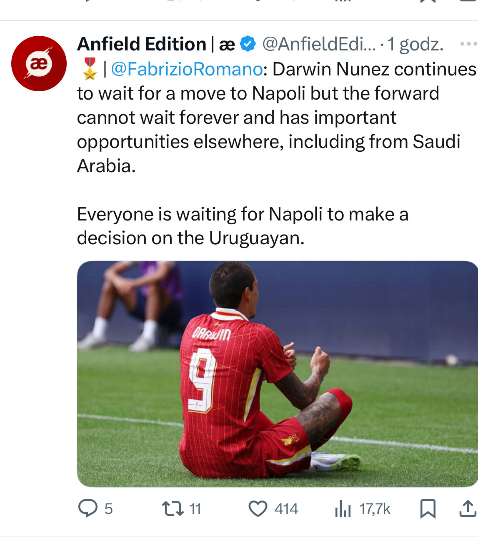This screenshot has width=478, height=551.
Task: Open the Anfield Edition | æ display name
Action: [156, 44]
